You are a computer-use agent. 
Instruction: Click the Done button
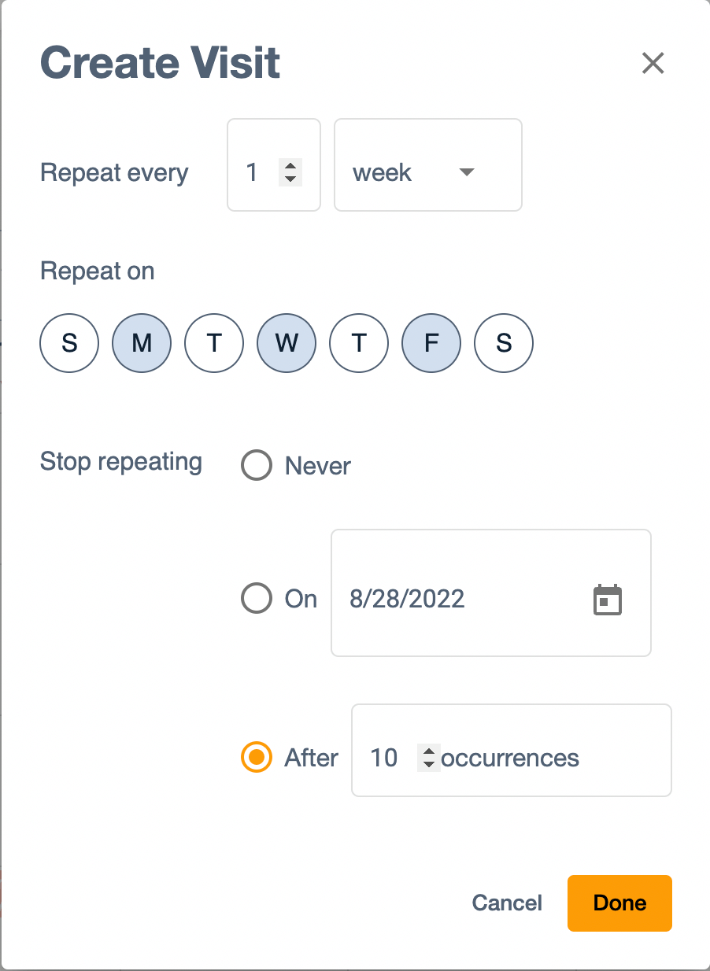619,903
